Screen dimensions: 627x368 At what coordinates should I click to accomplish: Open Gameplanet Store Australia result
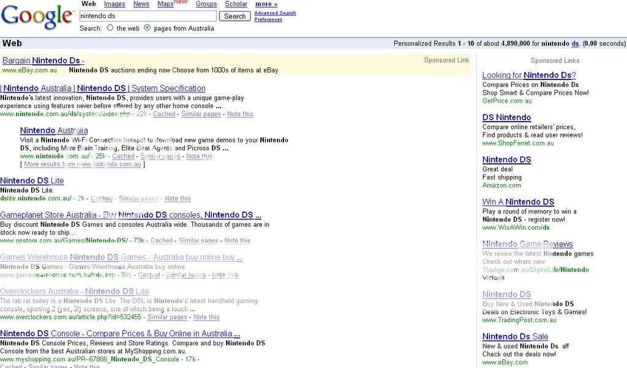coord(131,215)
